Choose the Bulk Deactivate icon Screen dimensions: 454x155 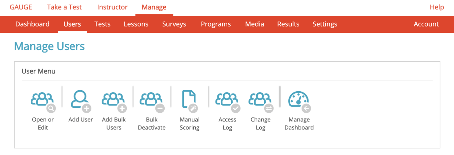152,101
